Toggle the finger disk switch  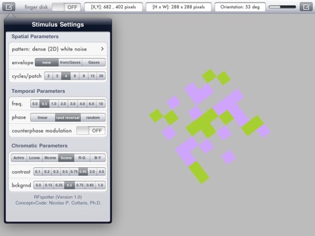pyautogui.click(x=66, y=7)
